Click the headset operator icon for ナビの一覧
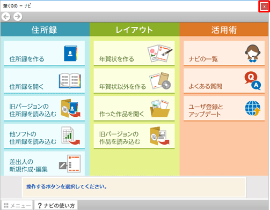Screen dimensions: 270x210 click(253, 54)
